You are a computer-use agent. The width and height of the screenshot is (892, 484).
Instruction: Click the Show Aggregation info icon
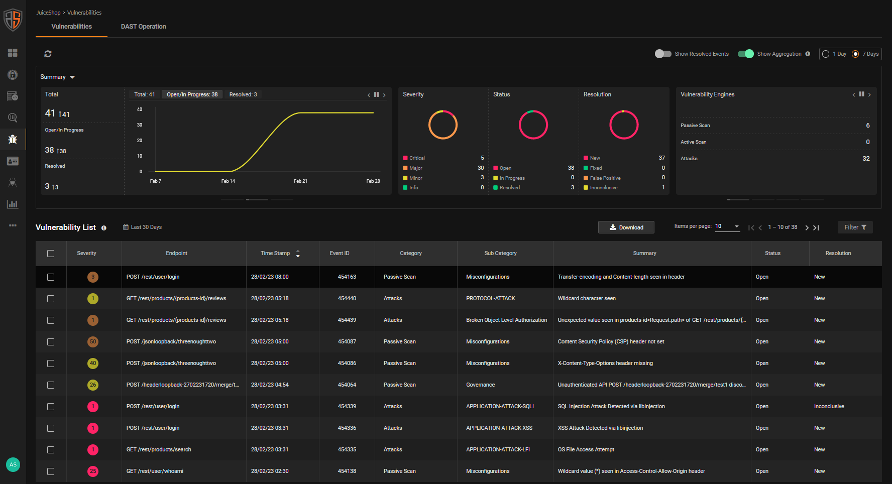pos(808,54)
